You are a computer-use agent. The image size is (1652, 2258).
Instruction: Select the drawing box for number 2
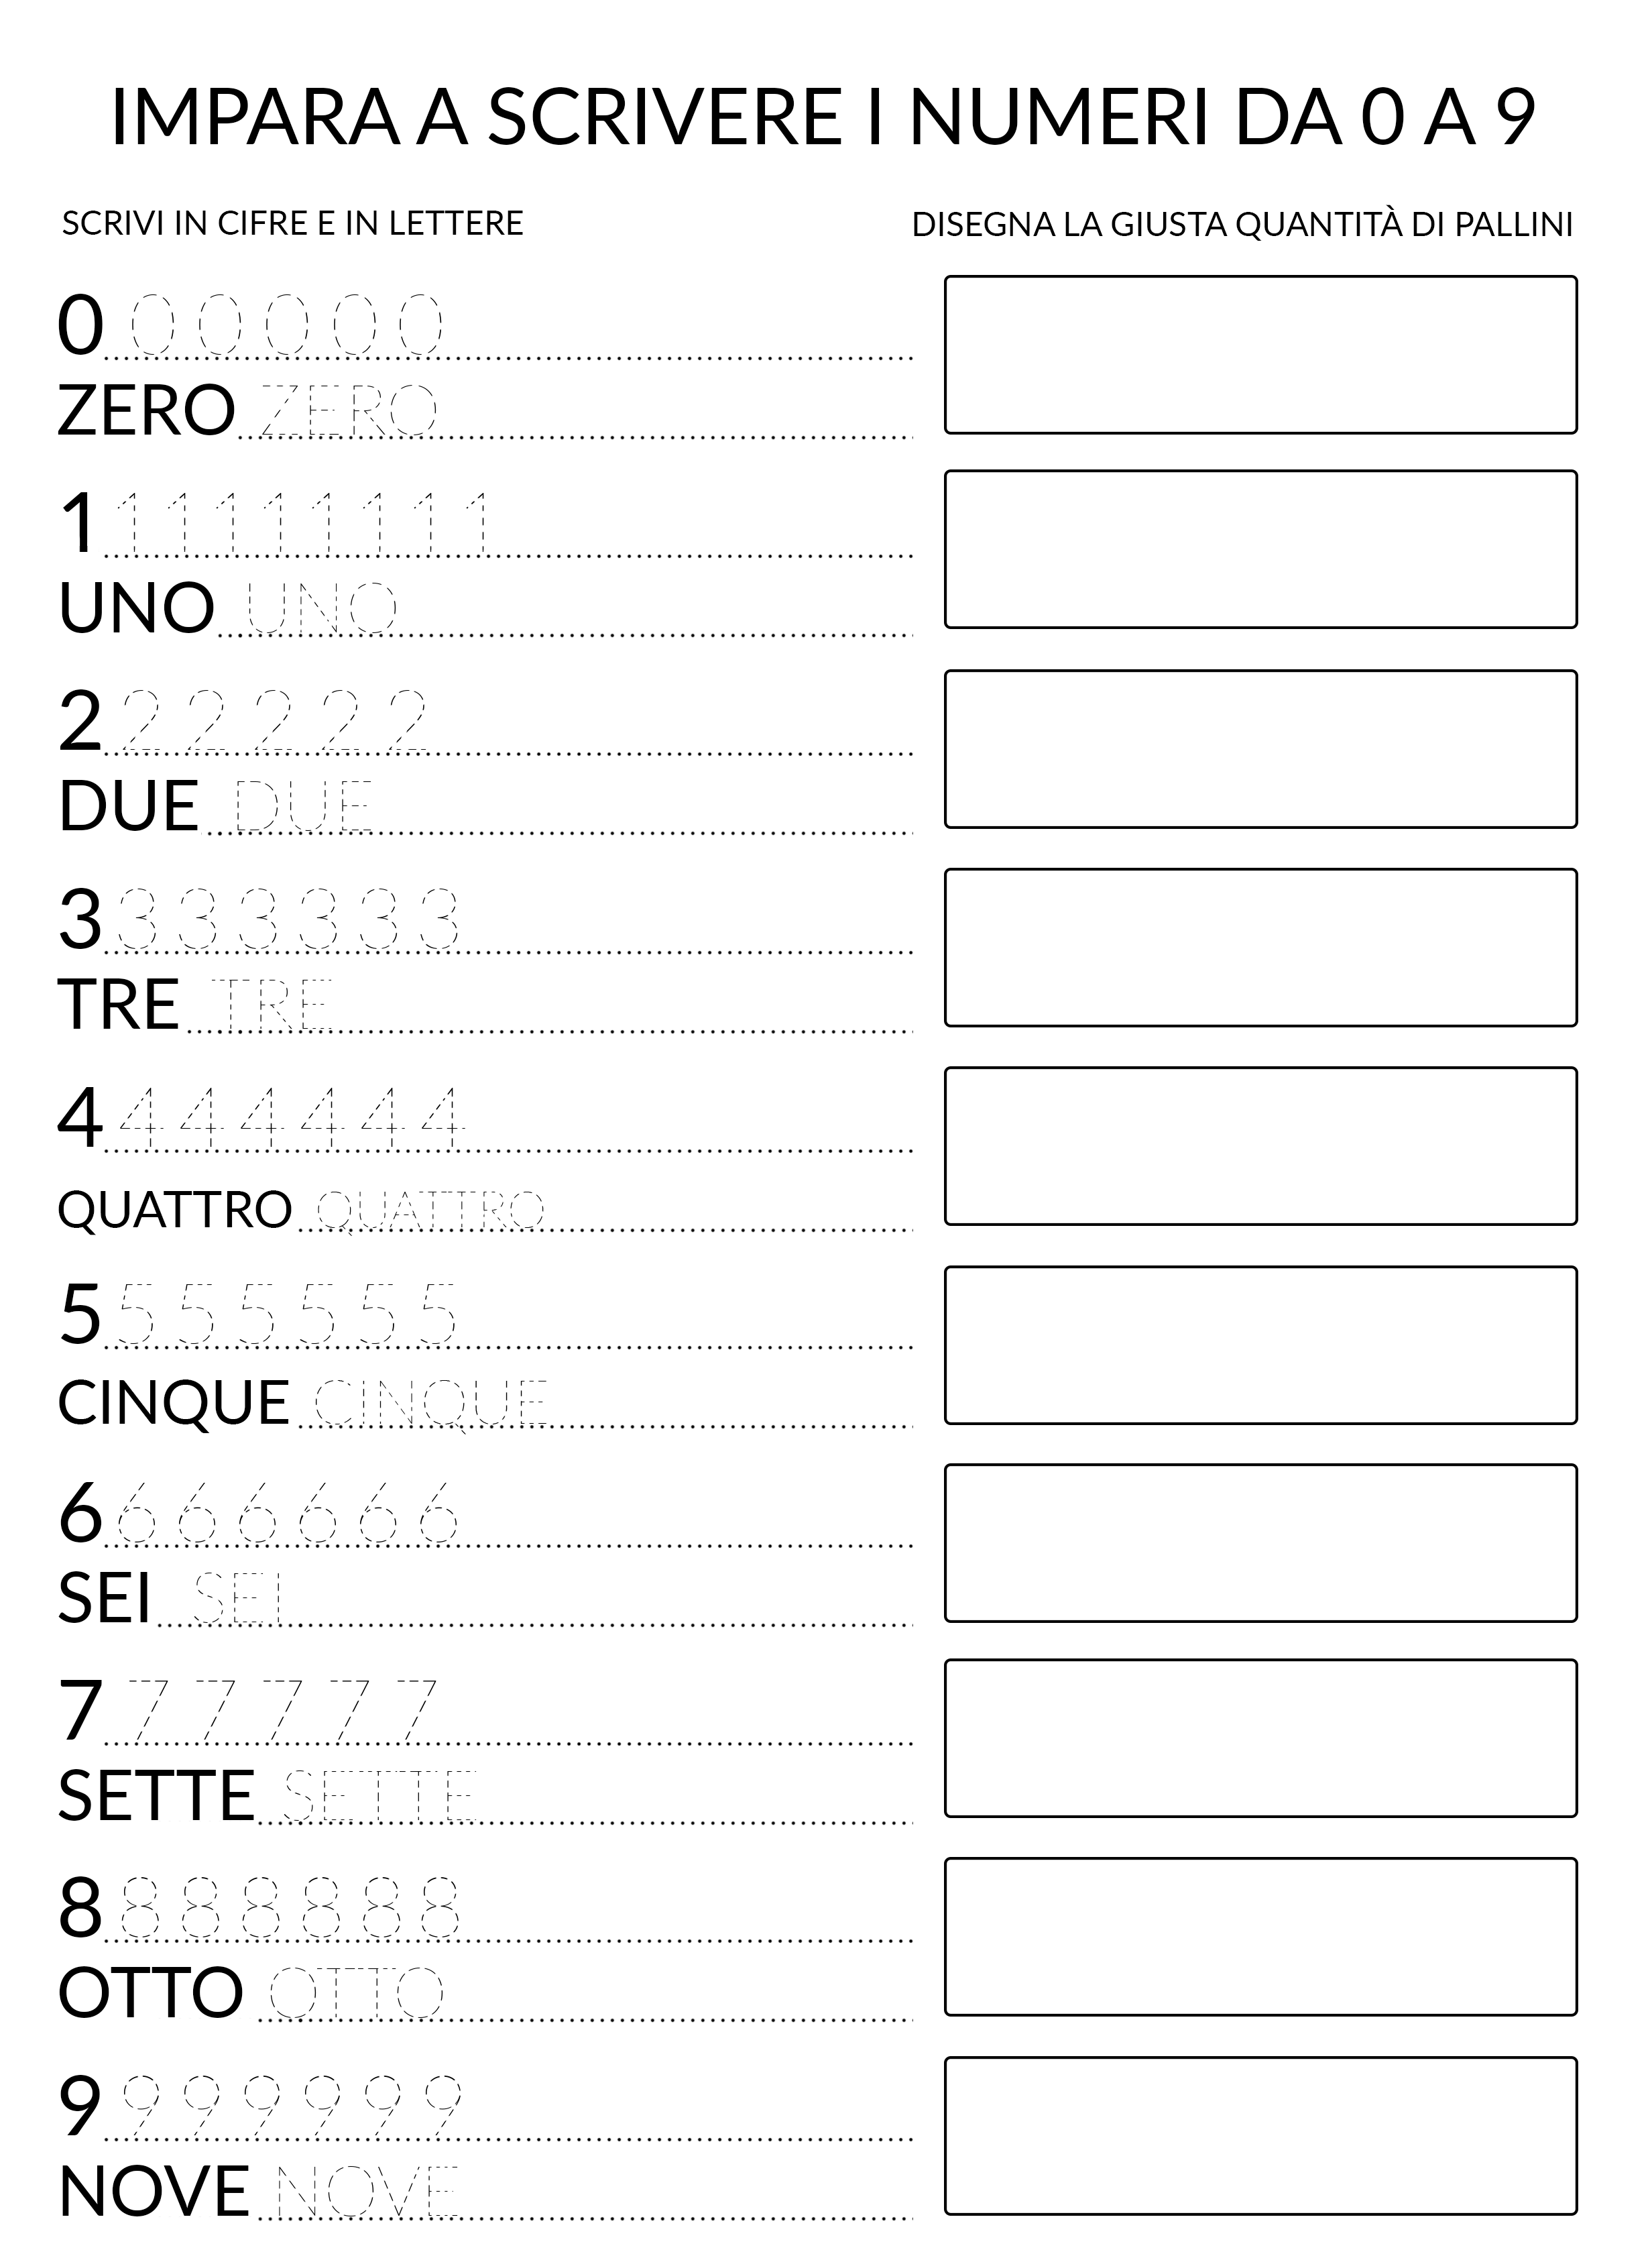coord(1260,749)
